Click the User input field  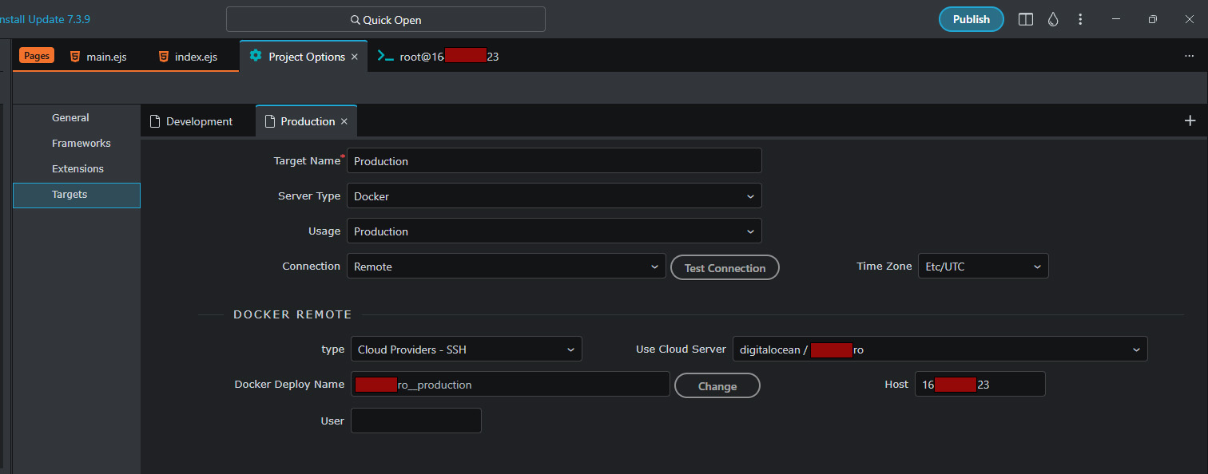click(416, 421)
